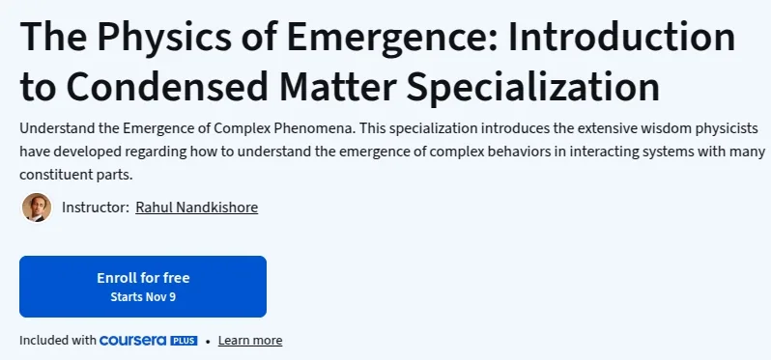Click the phrase extensive wisdom physicists

(668, 128)
